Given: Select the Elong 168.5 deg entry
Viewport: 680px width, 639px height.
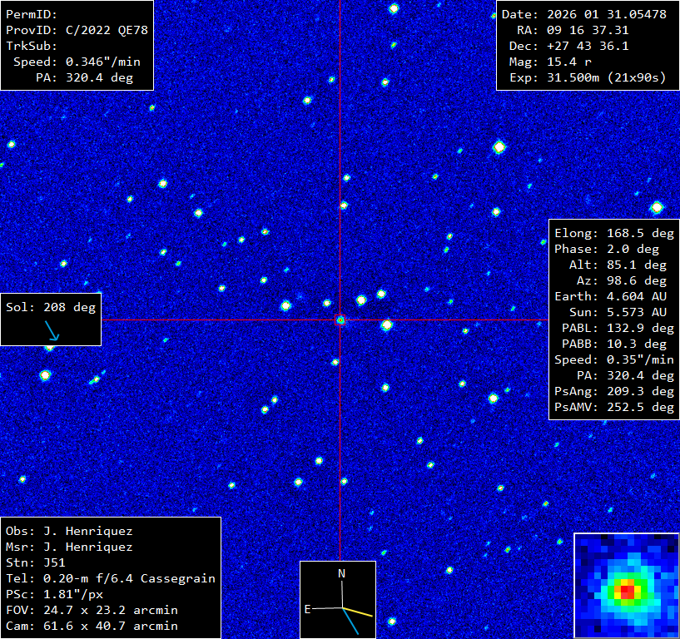Looking at the screenshot, I should (x=614, y=233).
